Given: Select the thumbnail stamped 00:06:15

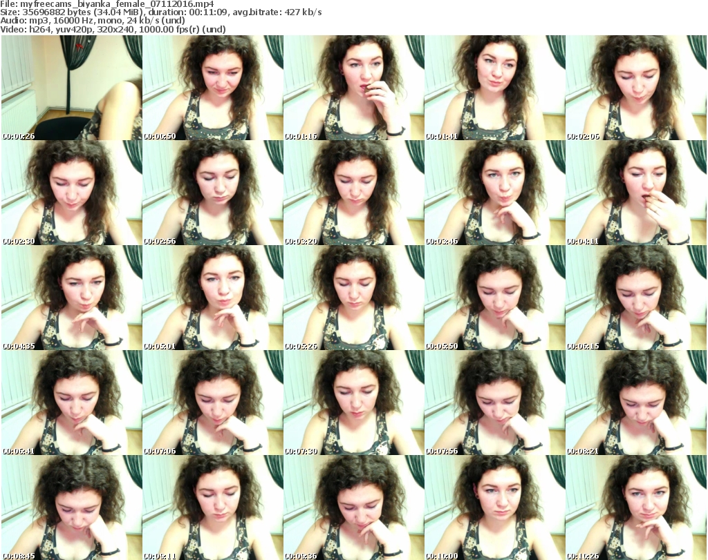Looking at the screenshot, I should click(636, 298).
